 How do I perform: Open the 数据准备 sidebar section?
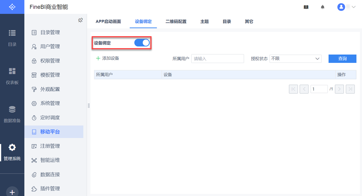12,114
